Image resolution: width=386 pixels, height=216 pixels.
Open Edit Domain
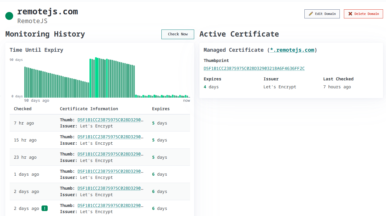tap(322, 14)
